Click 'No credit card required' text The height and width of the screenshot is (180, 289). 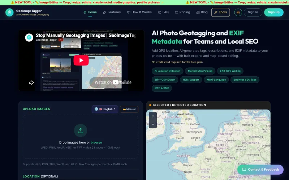[177, 62]
